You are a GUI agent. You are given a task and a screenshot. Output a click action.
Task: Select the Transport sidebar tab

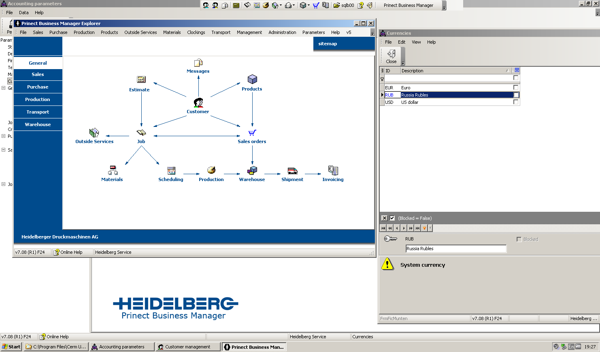tap(38, 112)
